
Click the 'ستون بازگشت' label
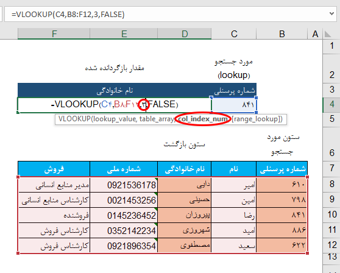pyautogui.click(x=184, y=144)
